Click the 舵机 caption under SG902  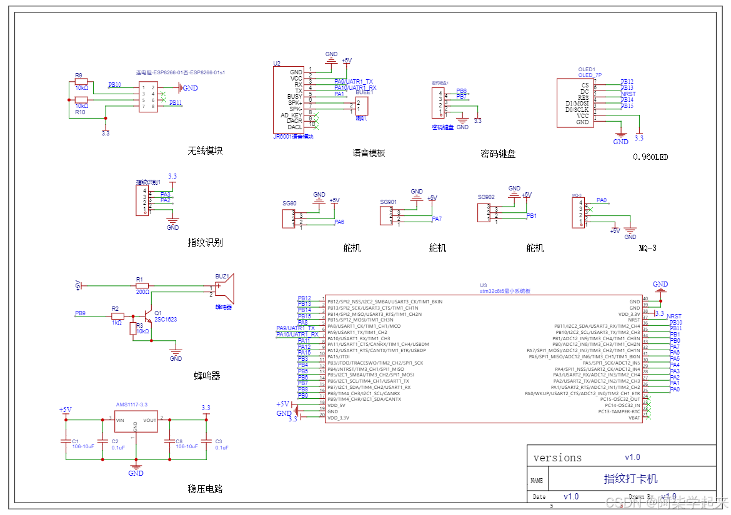pyautogui.click(x=535, y=248)
